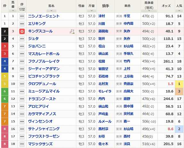184x148 pixels.
Task: Click the yellow popularity rank 1 cell
Action: click(179, 84)
